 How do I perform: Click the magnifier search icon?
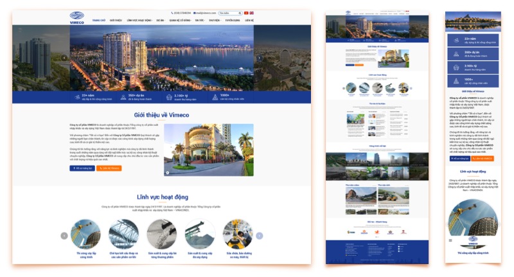[x=240, y=13]
